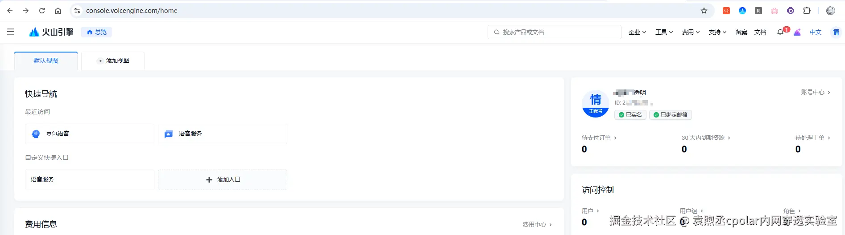Click the notification bell icon
845x235 pixels.
pyautogui.click(x=780, y=32)
